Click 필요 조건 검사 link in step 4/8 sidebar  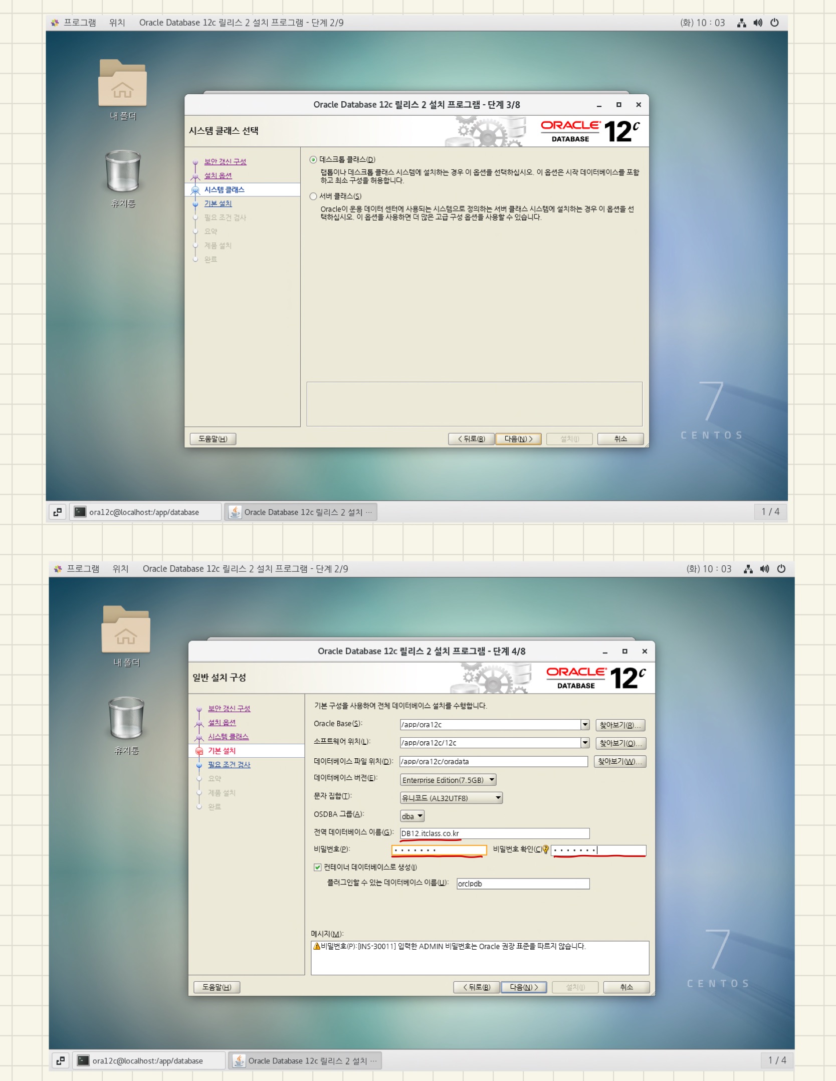[x=229, y=765]
